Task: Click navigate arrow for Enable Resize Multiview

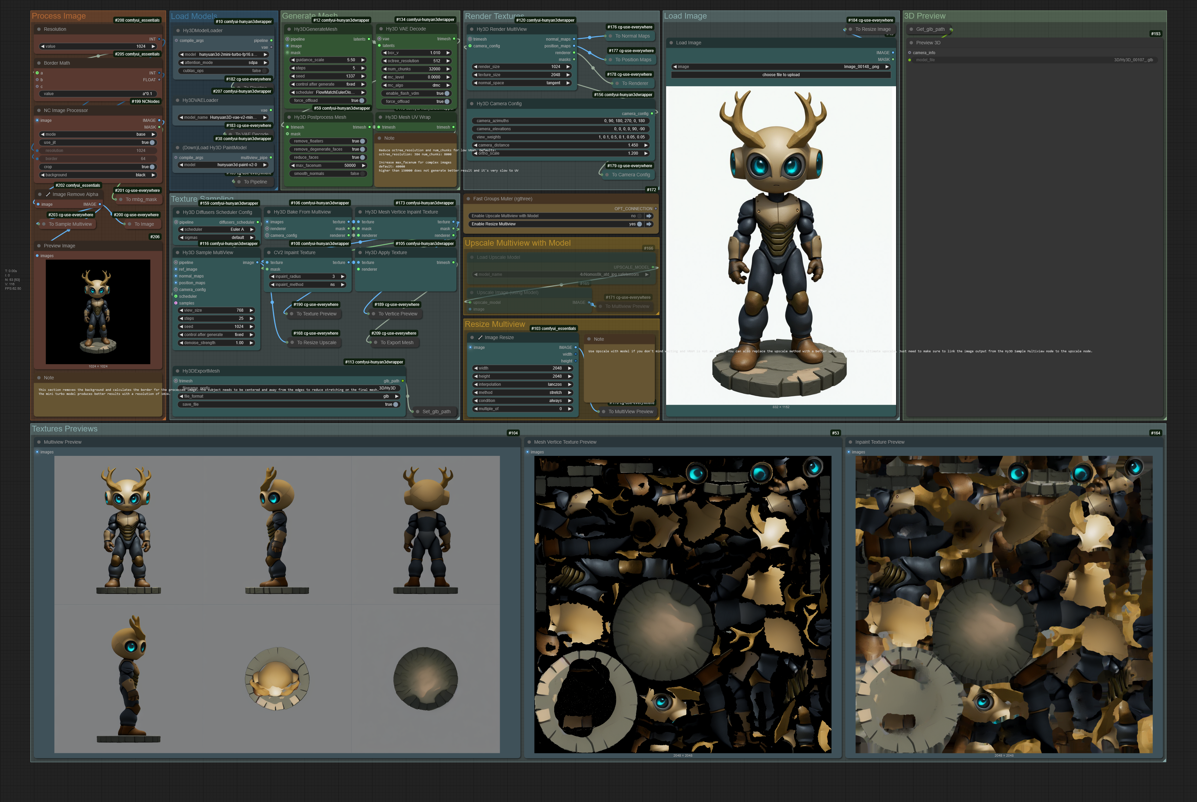Action: 649,224
